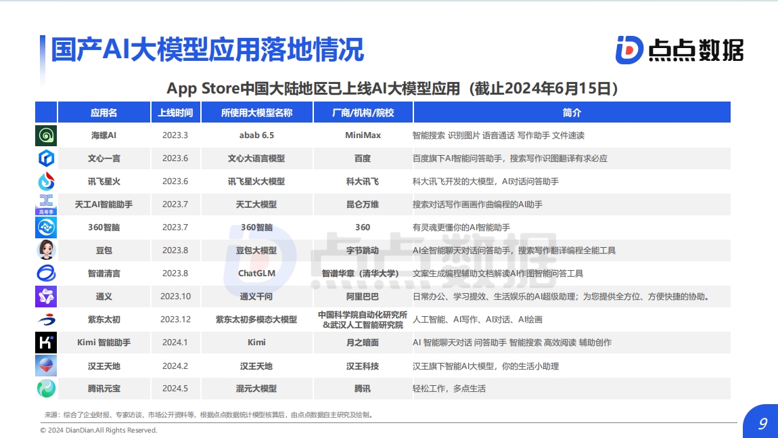Click the 讯飞星火大模型 model cell

(257, 181)
